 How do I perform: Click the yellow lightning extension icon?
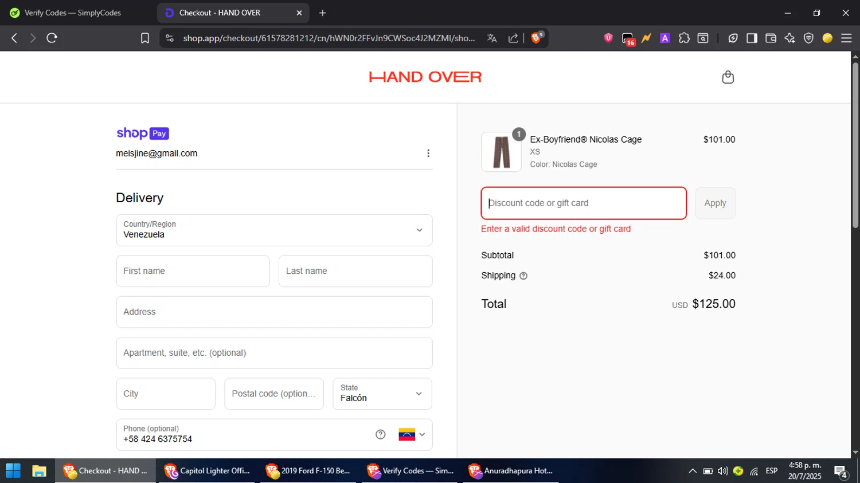coord(646,38)
